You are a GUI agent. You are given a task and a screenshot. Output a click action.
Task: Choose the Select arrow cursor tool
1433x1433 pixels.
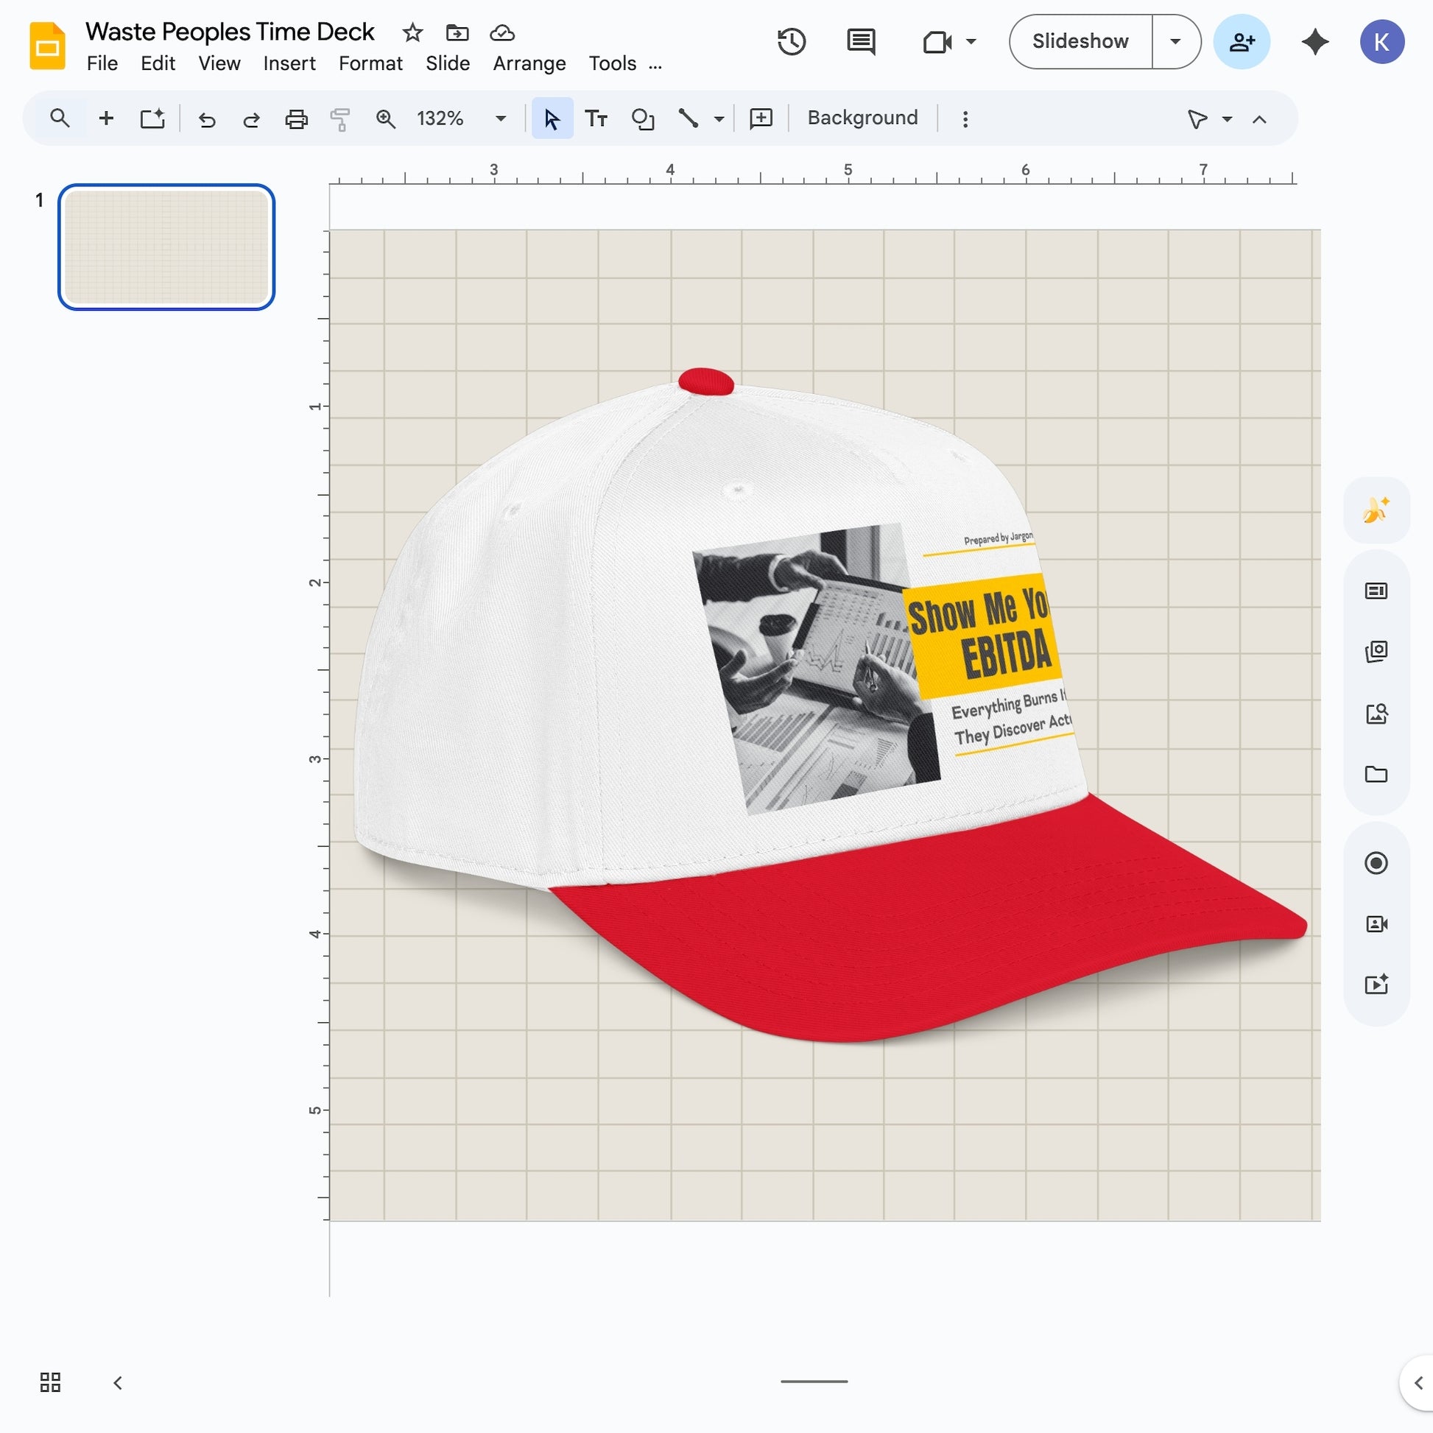(x=552, y=119)
